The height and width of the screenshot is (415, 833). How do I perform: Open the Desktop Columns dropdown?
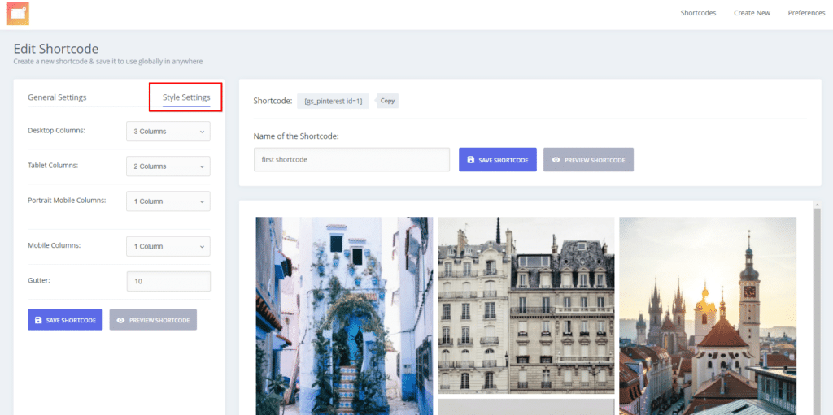click(168, 131)
